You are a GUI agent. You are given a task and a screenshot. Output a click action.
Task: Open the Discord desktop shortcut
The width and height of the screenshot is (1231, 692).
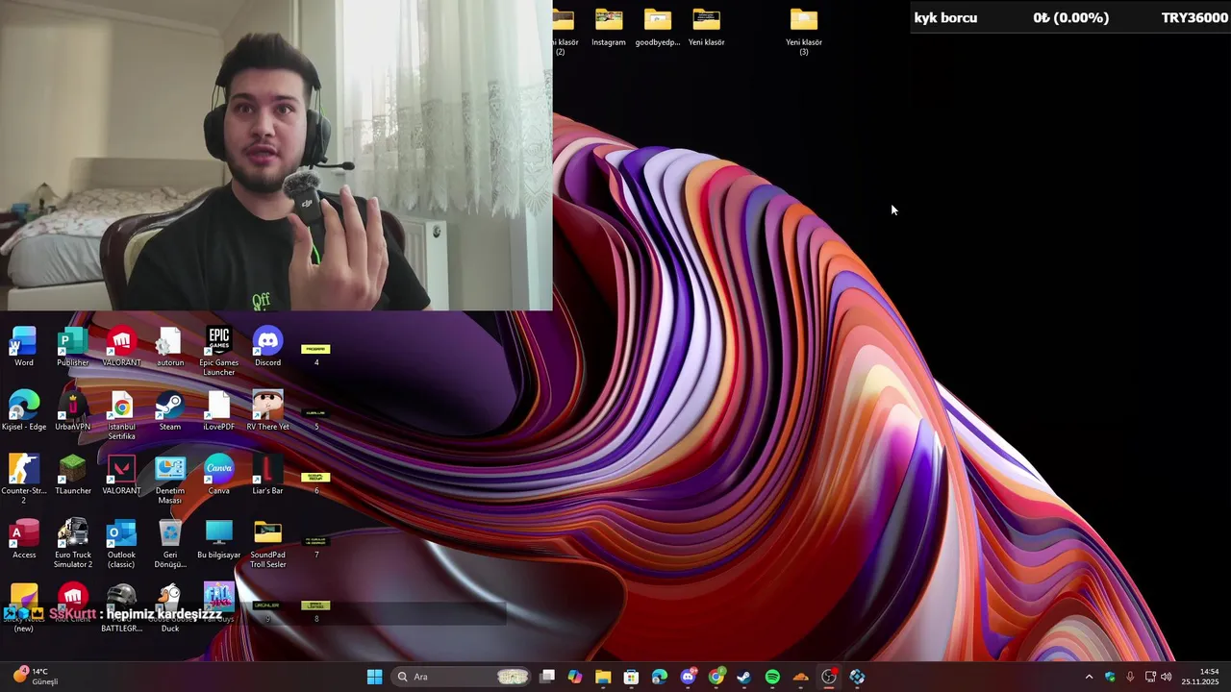click(x=267, y=347)
